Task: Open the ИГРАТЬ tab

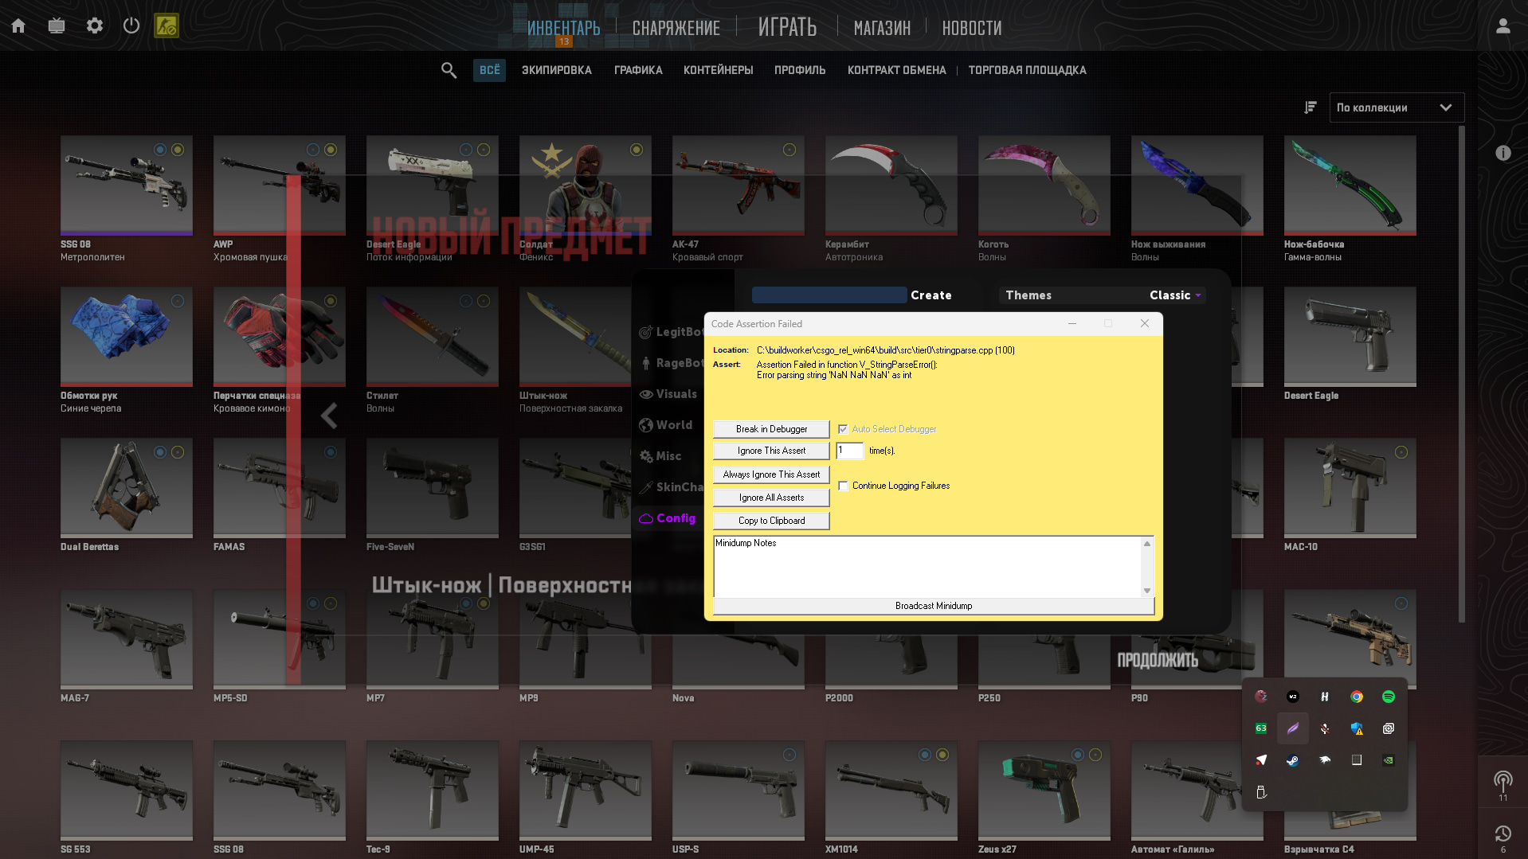Action: click(787, 27)
